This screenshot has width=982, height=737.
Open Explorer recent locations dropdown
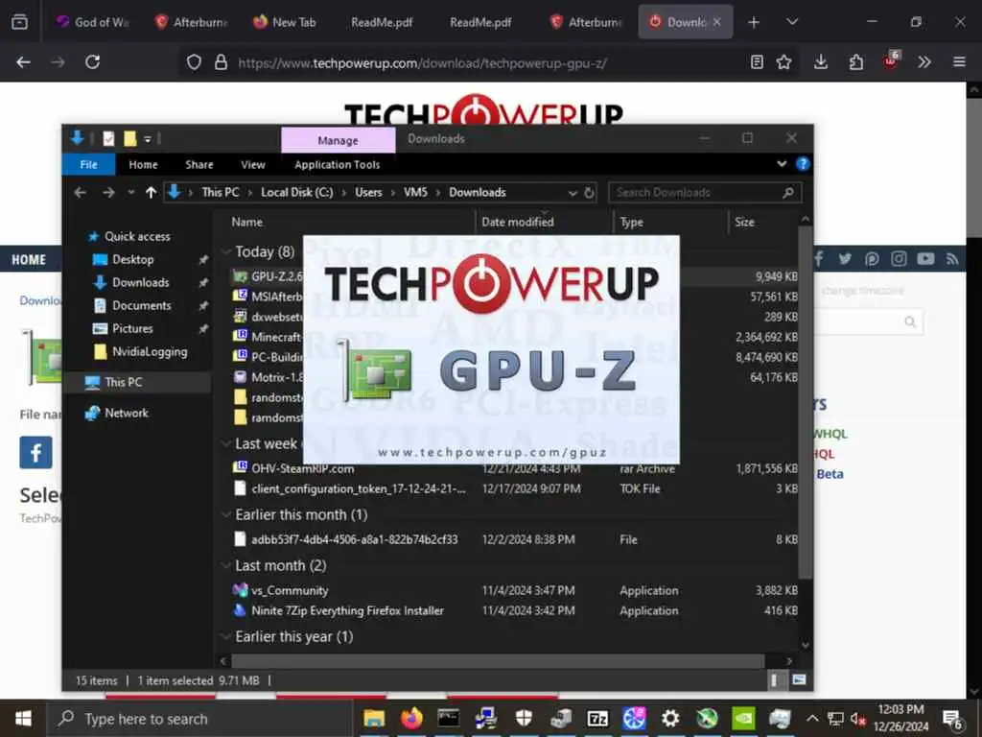click(x=130, y=192)
